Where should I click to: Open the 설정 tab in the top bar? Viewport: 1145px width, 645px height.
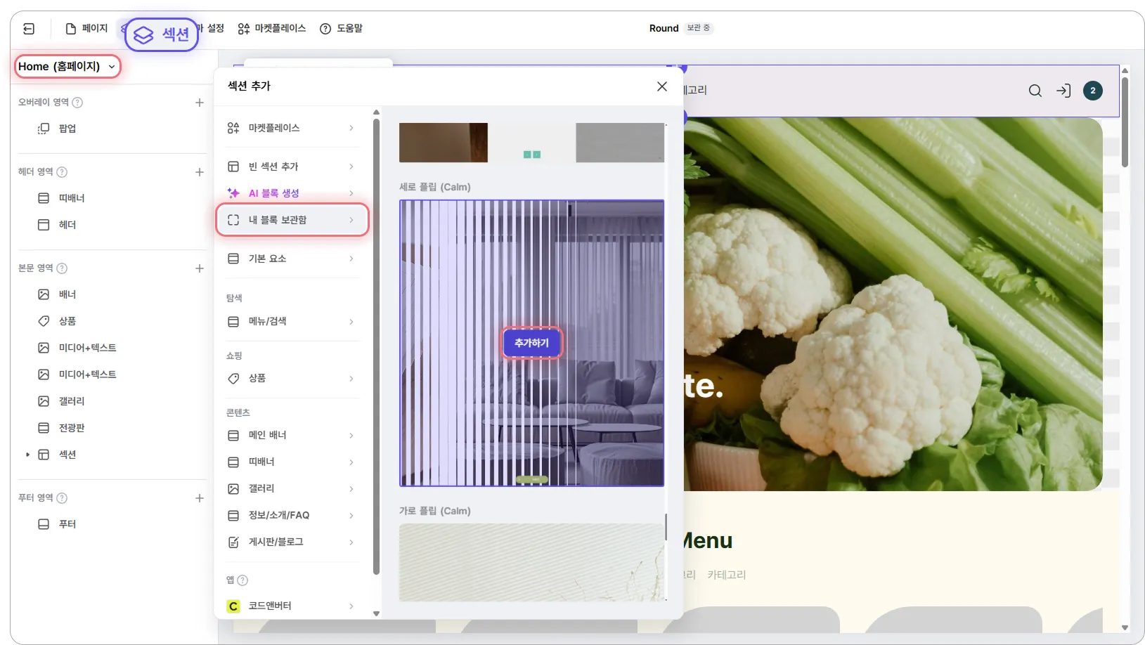pos(212,29)
